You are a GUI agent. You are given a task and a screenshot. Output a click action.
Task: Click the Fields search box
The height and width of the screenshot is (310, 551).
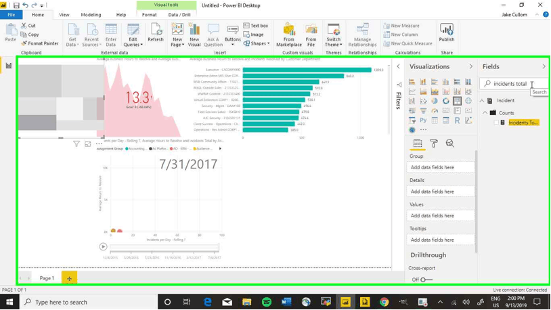pyautogui.click(x=513, y=84)
